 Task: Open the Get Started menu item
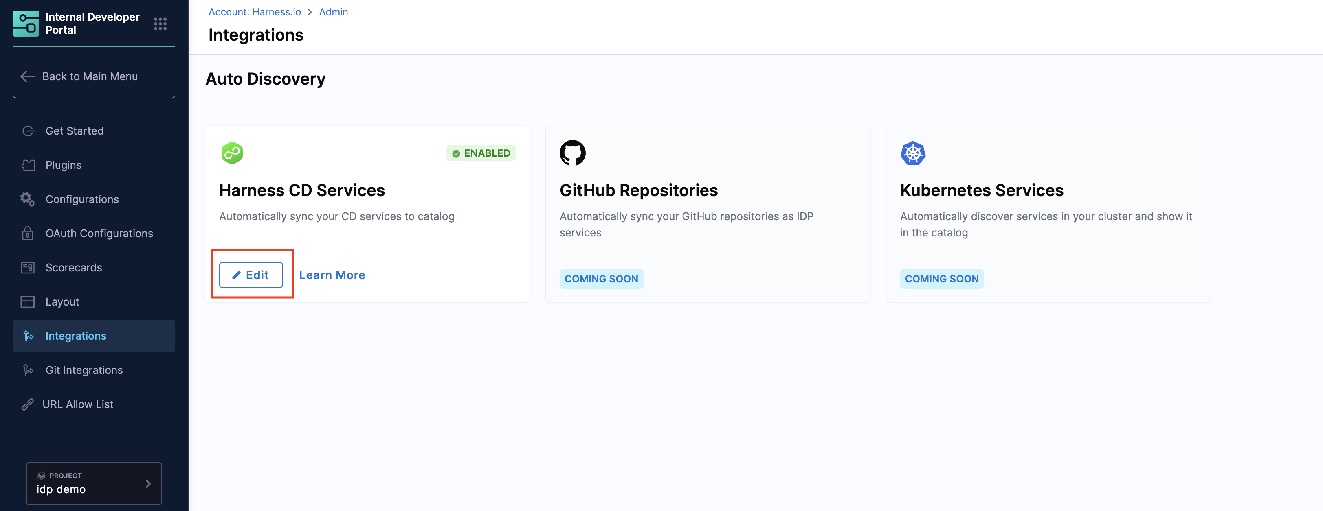click(x=75, y=131)
